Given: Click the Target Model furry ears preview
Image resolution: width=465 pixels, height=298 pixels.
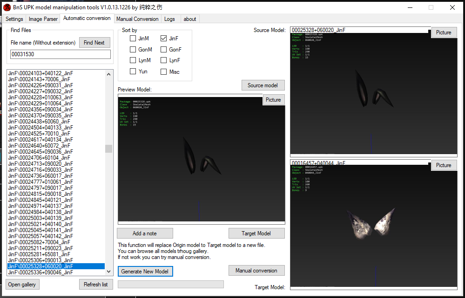Looking at the screenshot, I should click(374, 226).
